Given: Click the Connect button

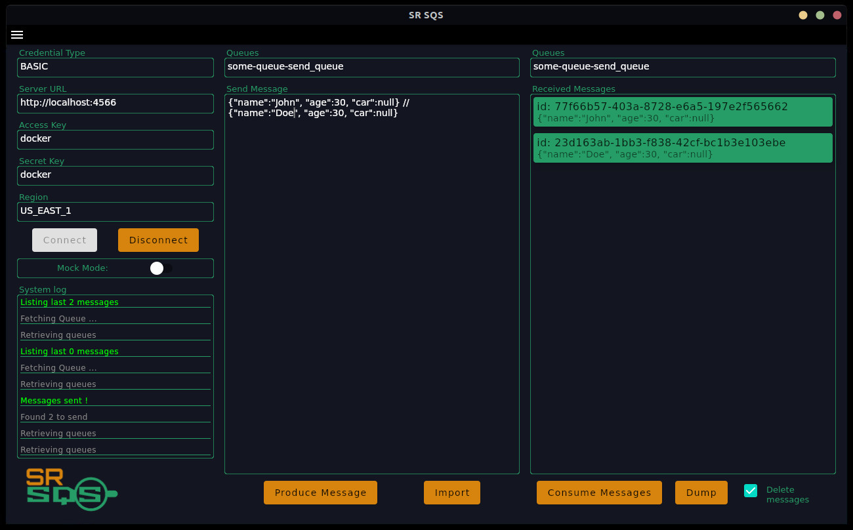Looking at the screenshot, I should point(64,240).
